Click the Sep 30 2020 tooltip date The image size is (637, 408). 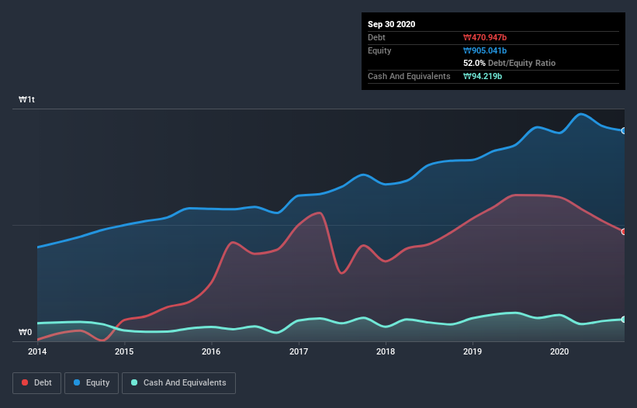(x=391, y=24)
